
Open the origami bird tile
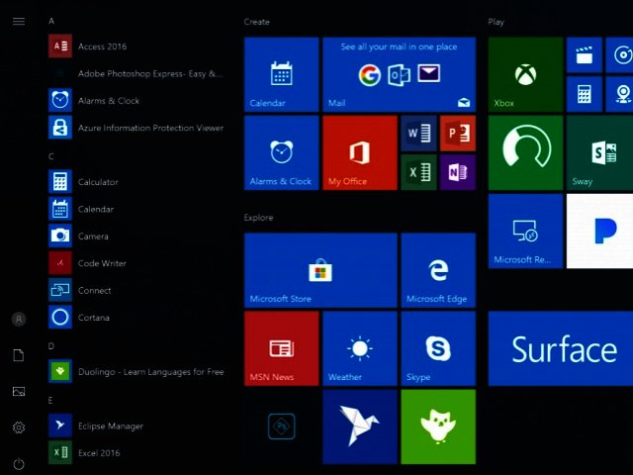[x=360, y=427]
